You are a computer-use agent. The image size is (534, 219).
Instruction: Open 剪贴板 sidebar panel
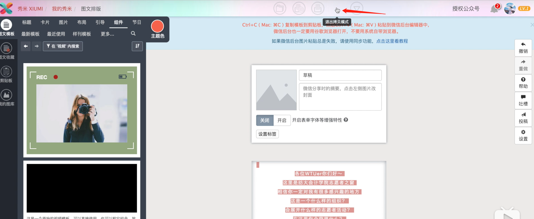click(x=6, y=75)
